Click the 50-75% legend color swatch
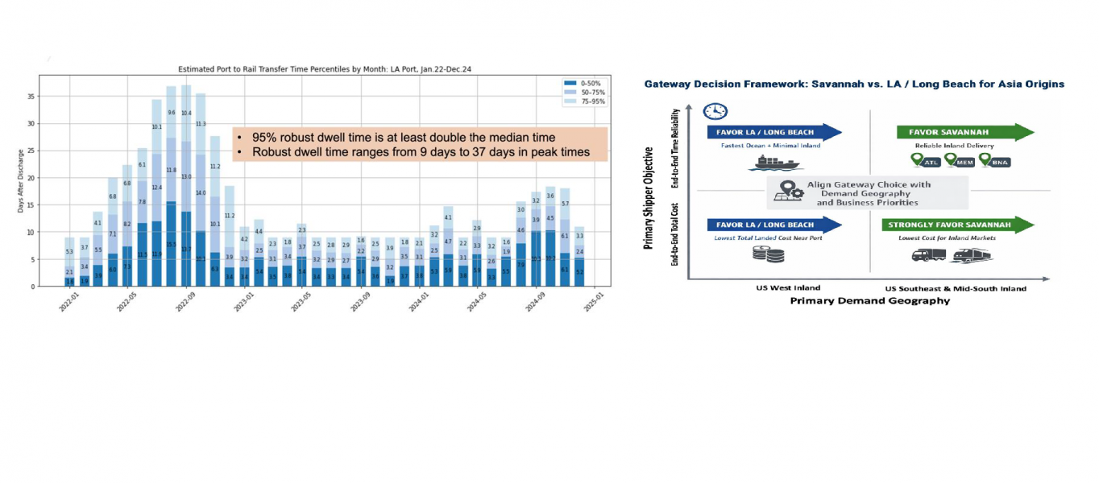This screenshot has height=483, width=1099. 570,93
